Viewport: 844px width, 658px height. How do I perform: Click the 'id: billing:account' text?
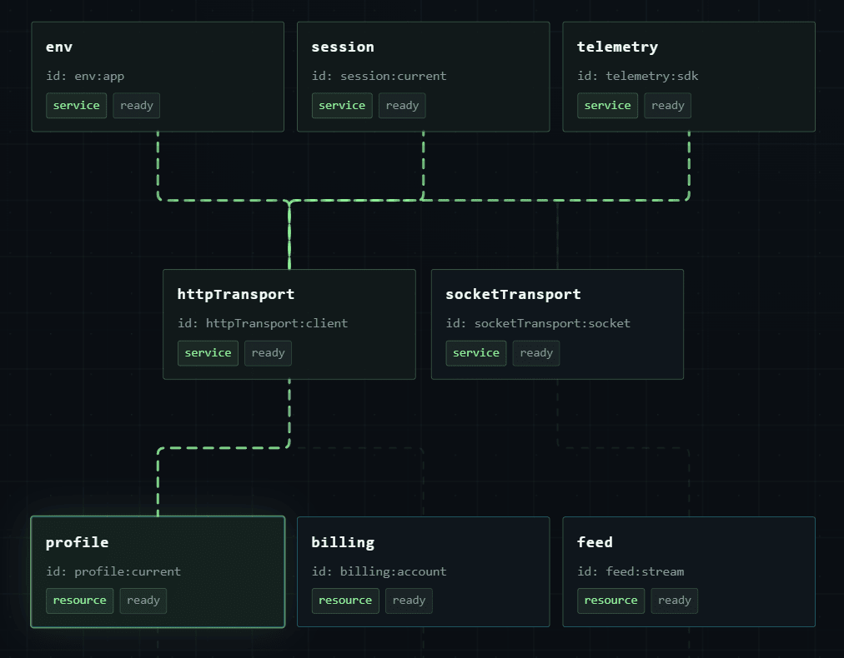click(379, 571)
